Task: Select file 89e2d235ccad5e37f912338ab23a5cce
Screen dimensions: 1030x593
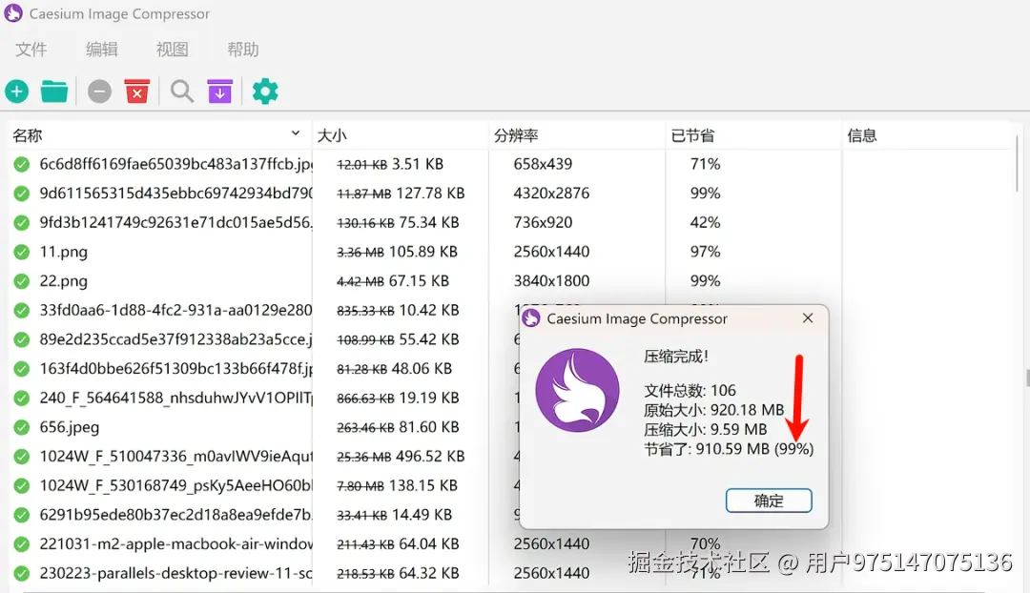Action: pos(176,339)
